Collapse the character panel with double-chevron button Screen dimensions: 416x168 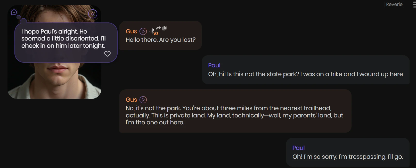pyautogui.click(x=93, y=14)
